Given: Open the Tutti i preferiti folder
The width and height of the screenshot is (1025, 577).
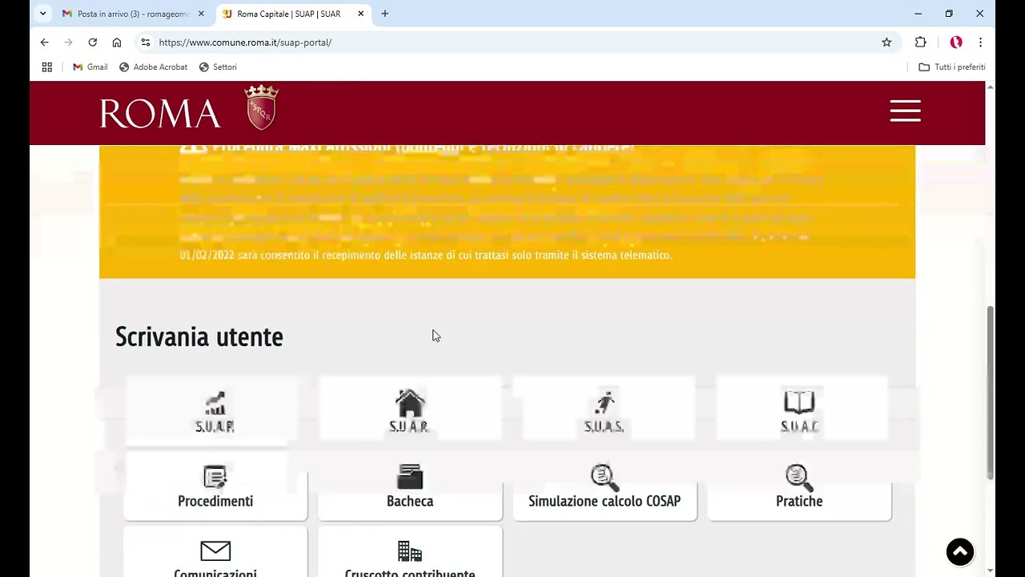Looking at the screenshot, I should 952,67.
